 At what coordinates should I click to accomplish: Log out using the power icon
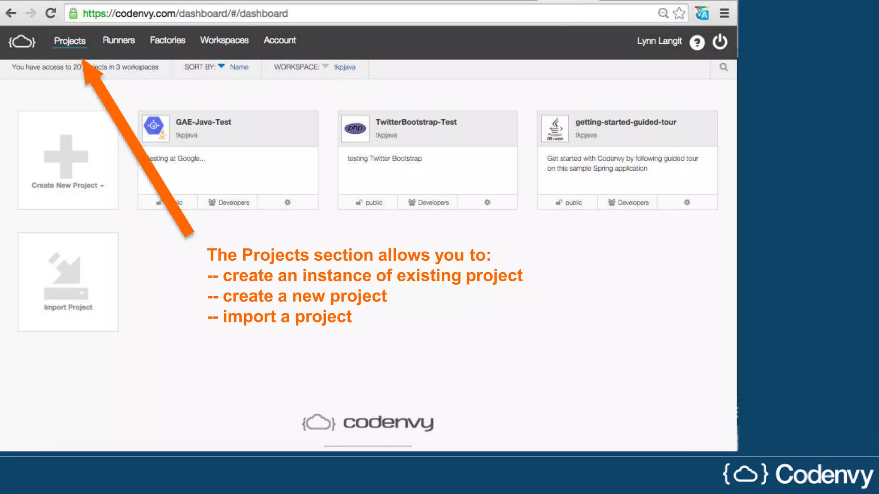click(x=720, y=42)
